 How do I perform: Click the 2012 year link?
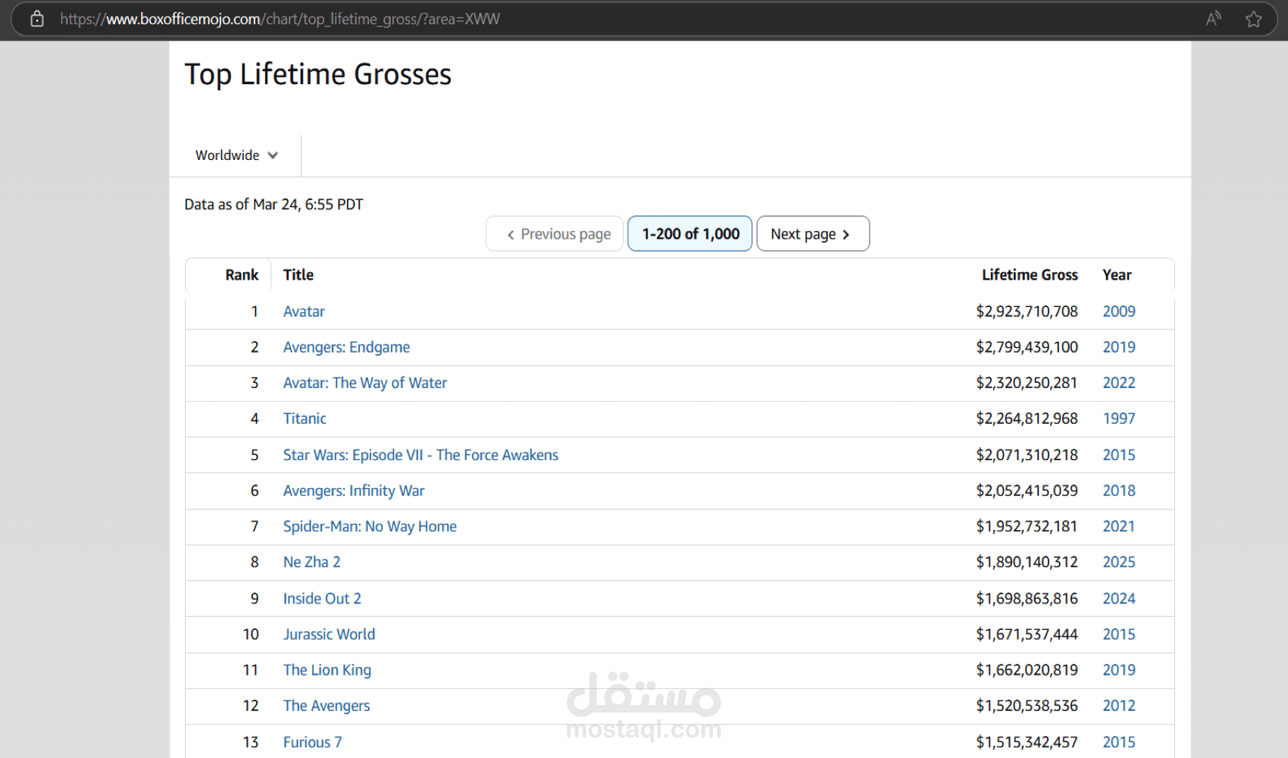click(x=1119, y=706)
